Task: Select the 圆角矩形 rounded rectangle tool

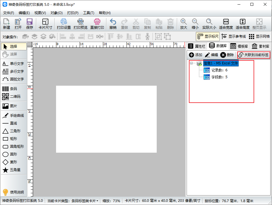Action: coord(14,147)
